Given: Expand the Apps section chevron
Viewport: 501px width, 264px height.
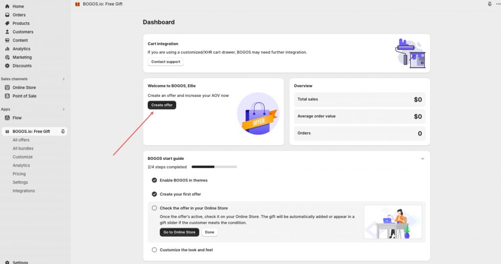Looking at the screenshot, I should tap(64, 110).
